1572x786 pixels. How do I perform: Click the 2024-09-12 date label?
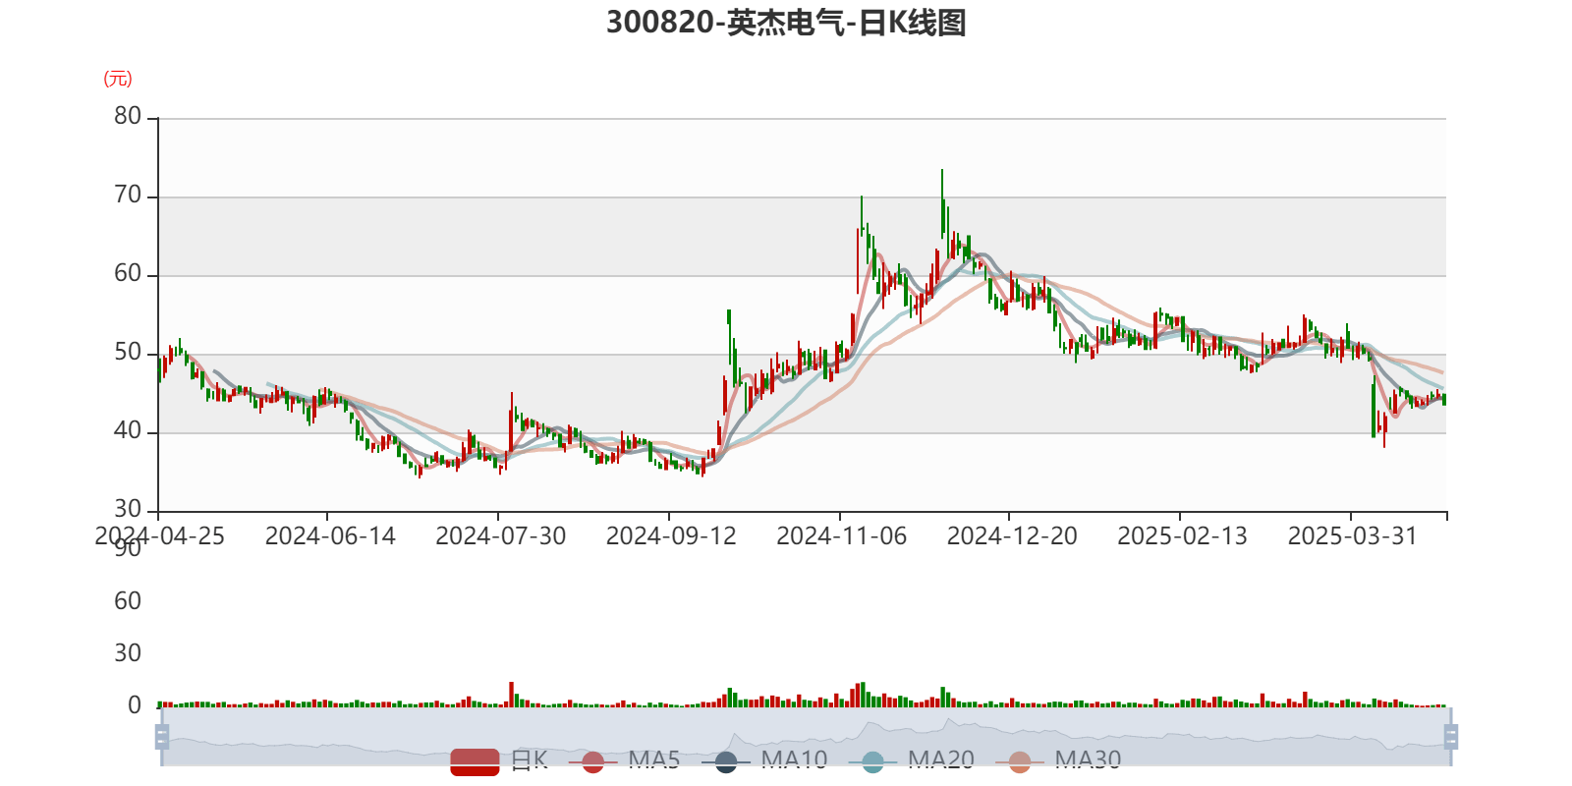pyautogui.click(x=671, y=536)
